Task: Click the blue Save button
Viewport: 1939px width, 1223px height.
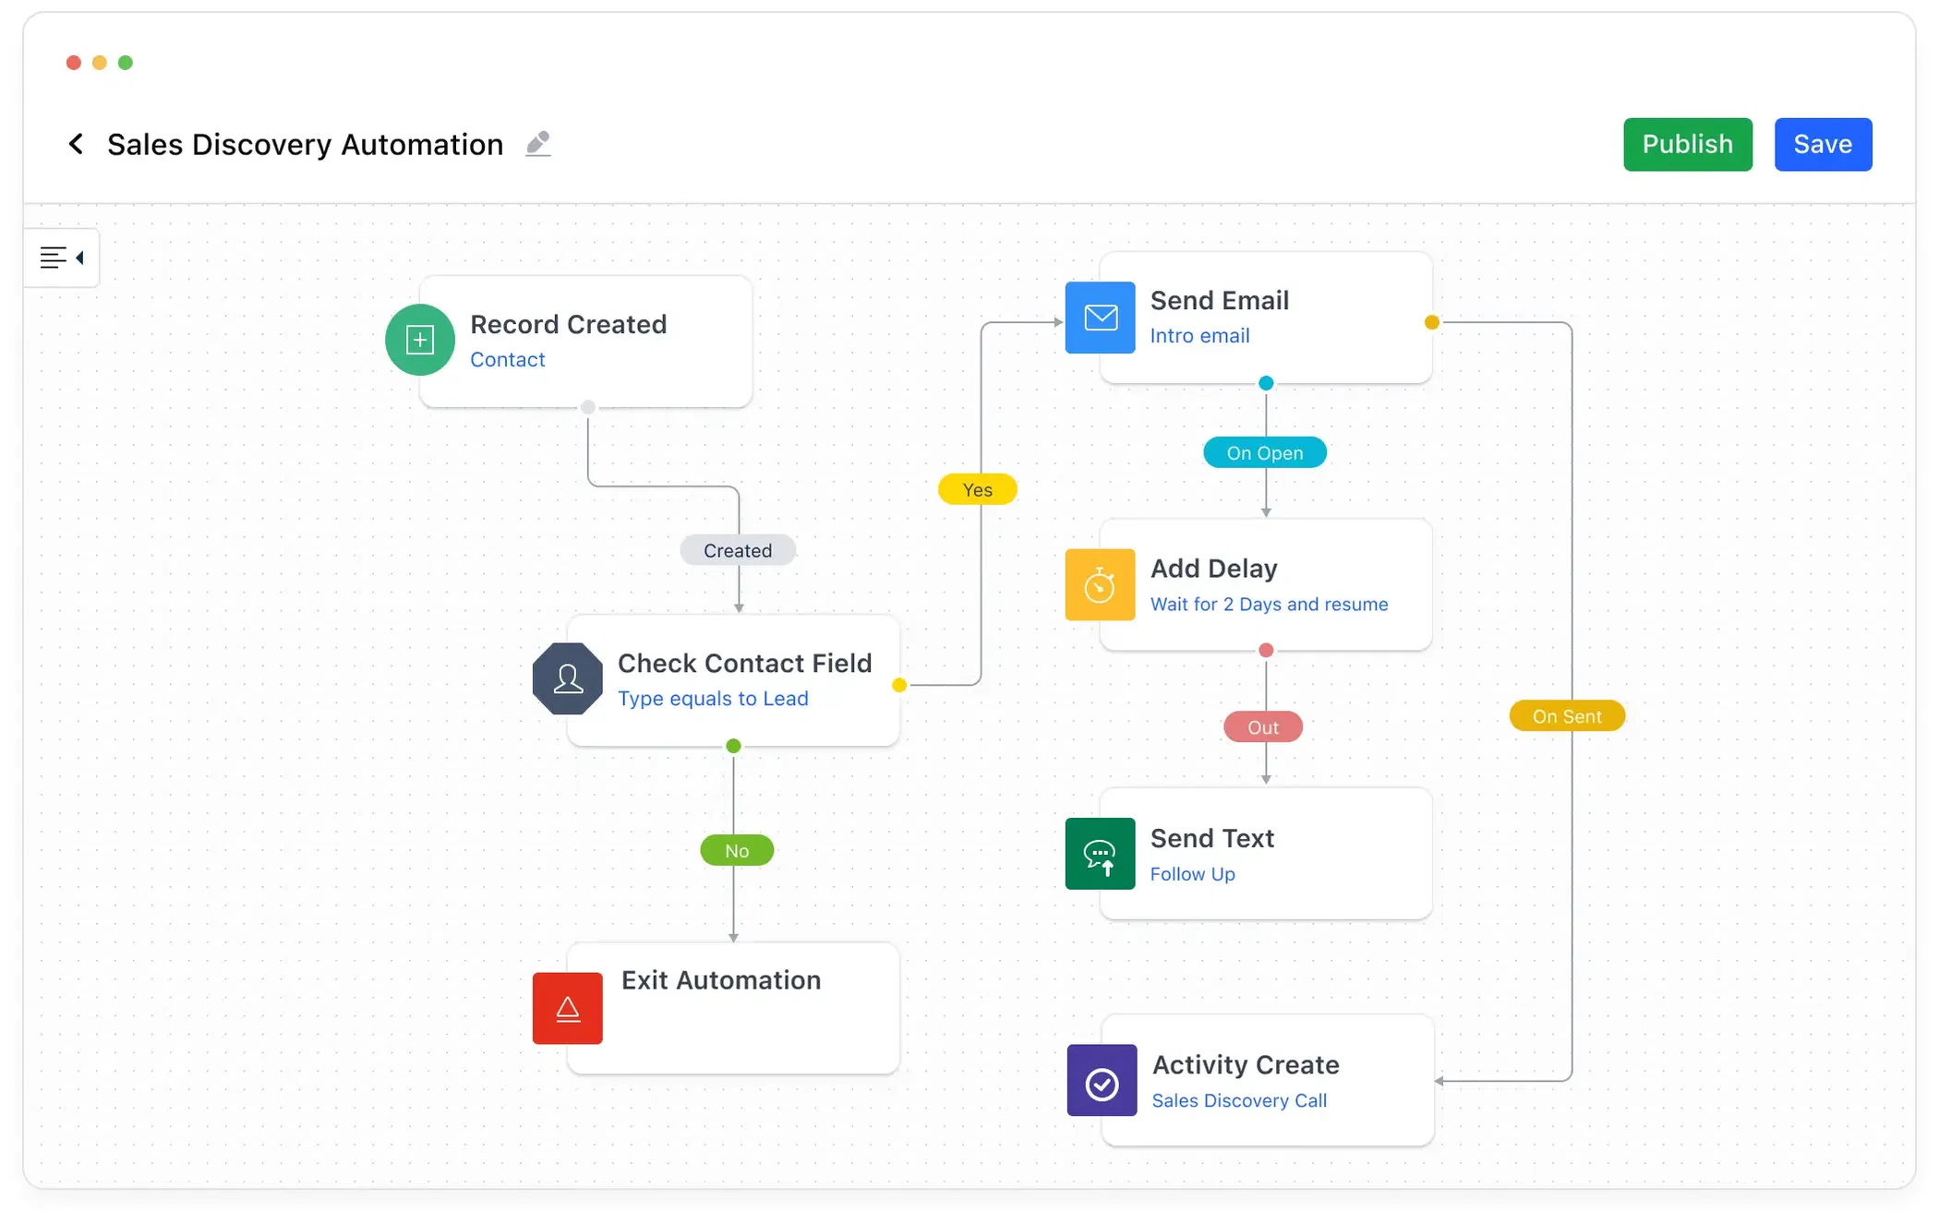Action: click(1824, 144)
